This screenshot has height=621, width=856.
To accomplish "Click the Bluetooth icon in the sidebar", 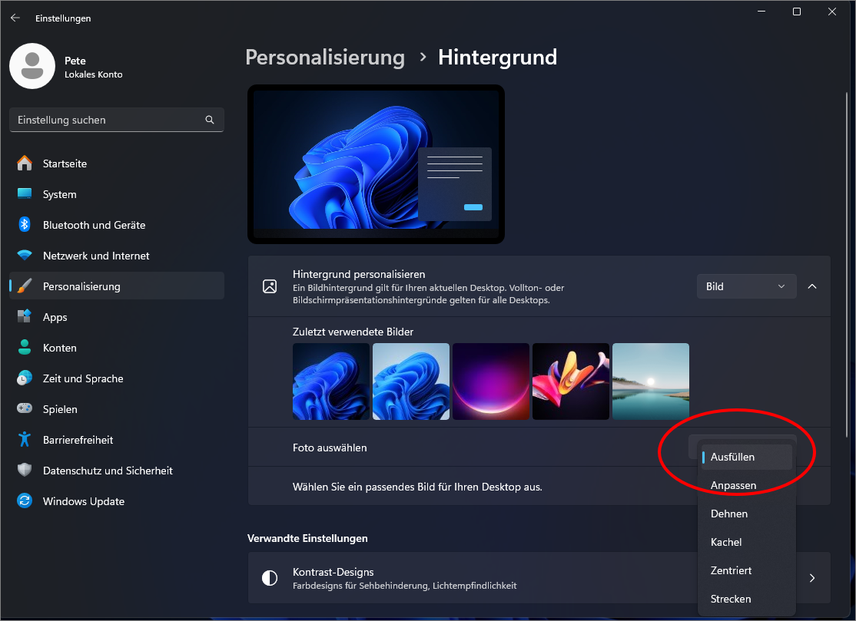I will pyautogui.click(x=25, y=224).
